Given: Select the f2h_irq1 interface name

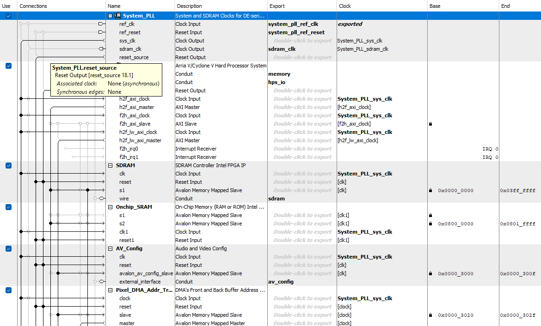Looking at the screenshot, I should tap(129, 157).
